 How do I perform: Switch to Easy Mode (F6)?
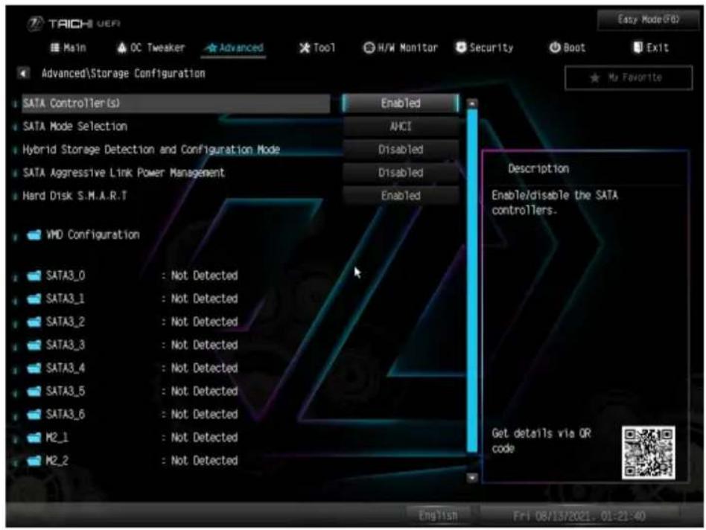[649, 20]
